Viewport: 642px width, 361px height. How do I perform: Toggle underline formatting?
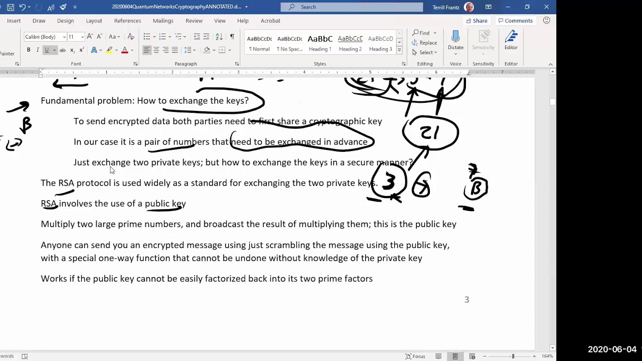(47, 50)
